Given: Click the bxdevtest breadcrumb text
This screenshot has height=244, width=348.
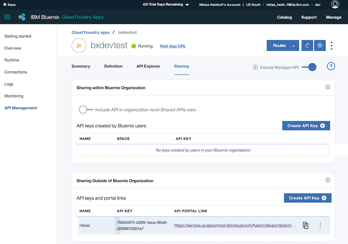Looking at the screenshot, I should 127,32.
